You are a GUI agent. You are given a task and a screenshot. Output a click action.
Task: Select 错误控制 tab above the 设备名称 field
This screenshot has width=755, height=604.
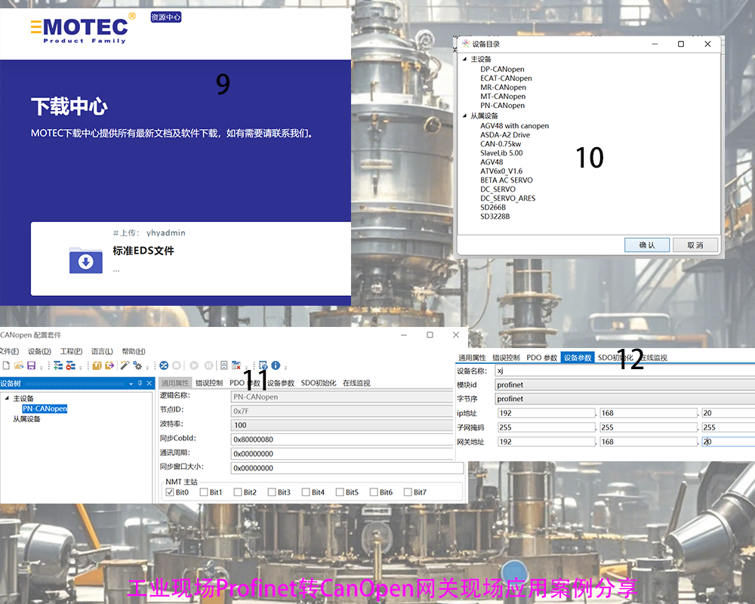506,358
